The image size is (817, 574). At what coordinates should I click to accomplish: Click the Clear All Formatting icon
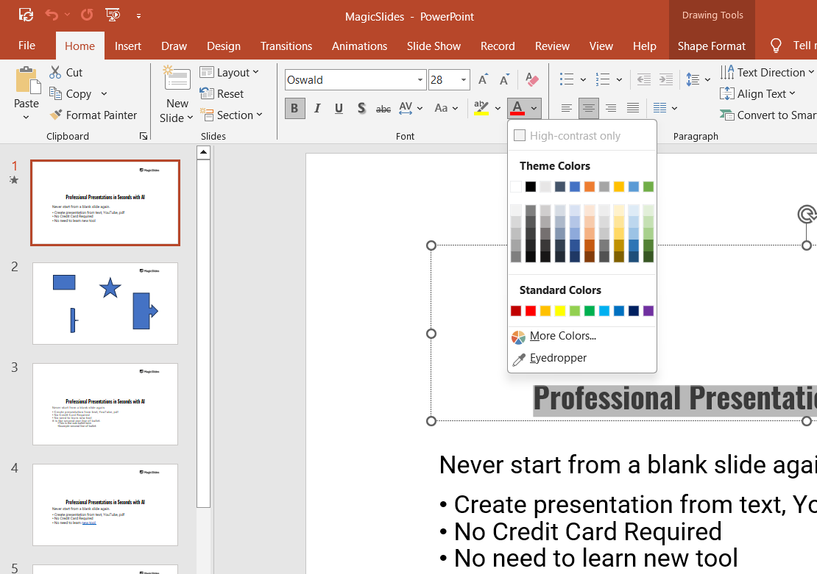[x=531, y=80]
